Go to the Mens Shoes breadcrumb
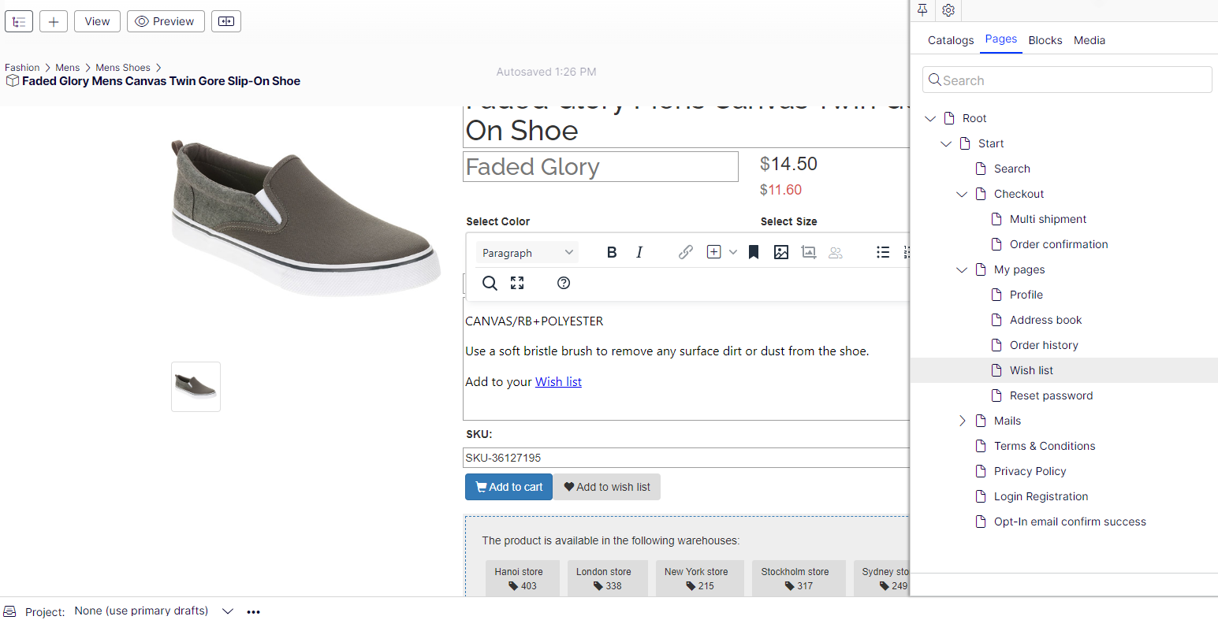 click(x=123, y=68)
